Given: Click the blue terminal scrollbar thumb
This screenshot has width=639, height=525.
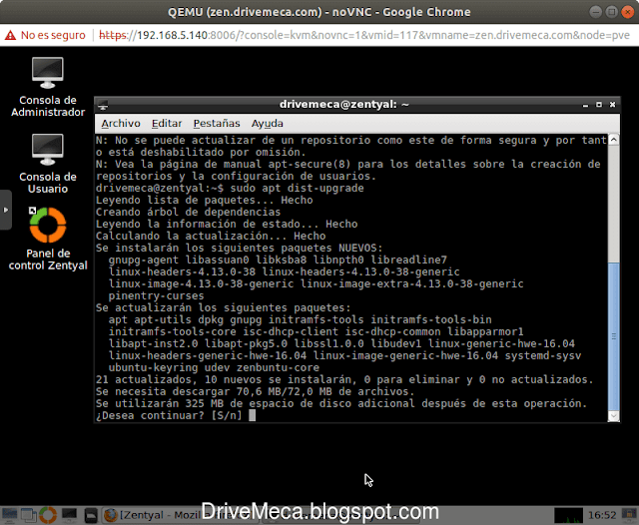Looking at the screenshot, I should (x=613, y=336).
